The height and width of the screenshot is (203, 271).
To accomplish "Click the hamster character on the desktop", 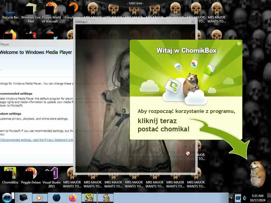I will (x=257, y=174).
